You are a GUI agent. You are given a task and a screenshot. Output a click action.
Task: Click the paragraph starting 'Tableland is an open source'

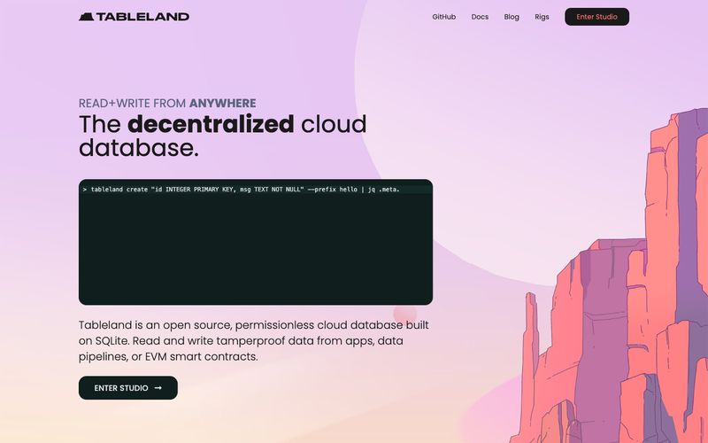coord(254,341)
